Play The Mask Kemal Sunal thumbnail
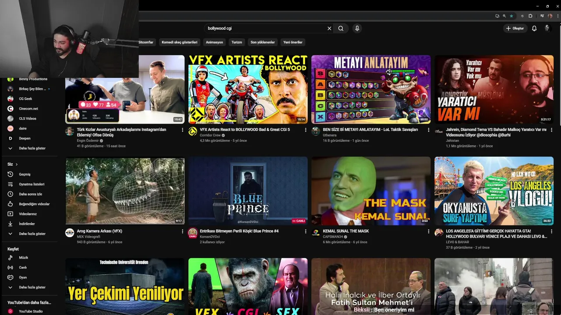 point(371,191)
